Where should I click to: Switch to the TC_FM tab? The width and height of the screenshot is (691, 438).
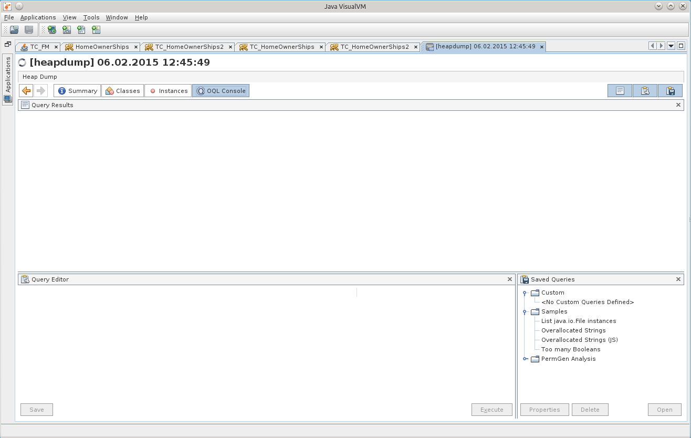click(x=39, y=47)
